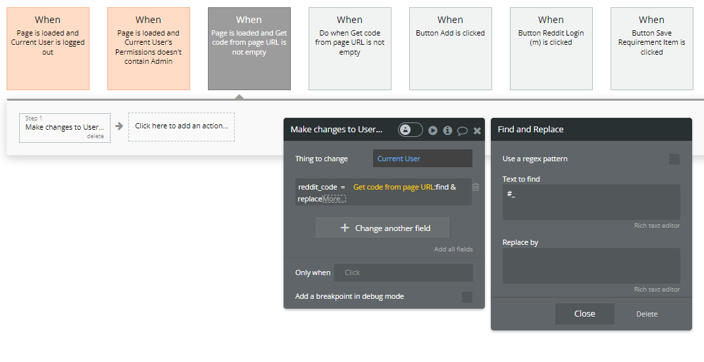Click Delete in the Find and Replace panel

tap(646, 314)
